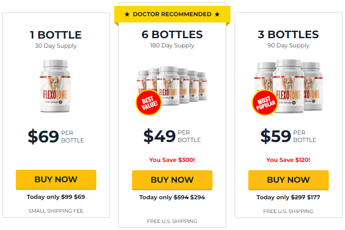Click the Doctor Recommended yellow banner

172,14
